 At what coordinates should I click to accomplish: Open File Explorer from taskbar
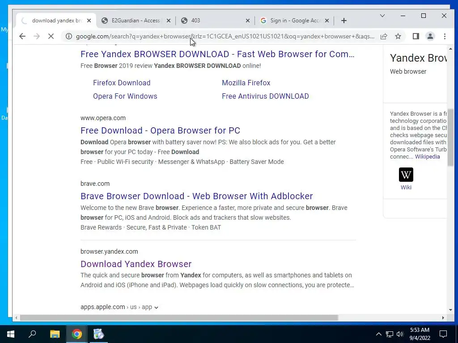[x=55, y=334]
